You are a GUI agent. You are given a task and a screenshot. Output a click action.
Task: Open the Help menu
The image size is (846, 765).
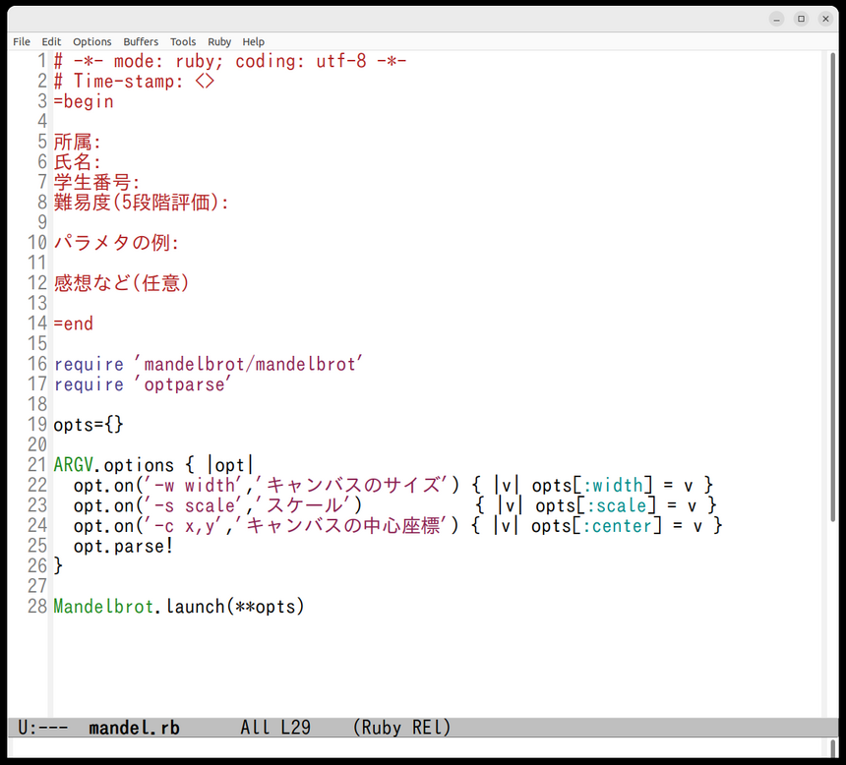253,41
